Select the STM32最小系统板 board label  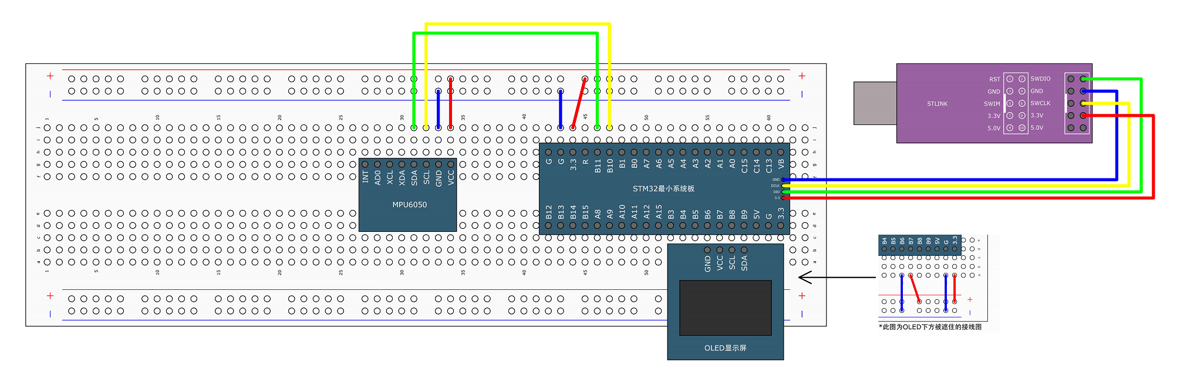[x=663, y=188]
